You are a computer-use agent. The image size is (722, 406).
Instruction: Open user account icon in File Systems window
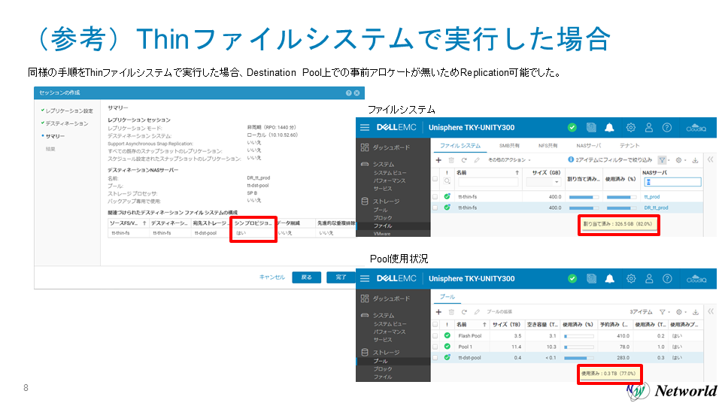coord(649,128)
